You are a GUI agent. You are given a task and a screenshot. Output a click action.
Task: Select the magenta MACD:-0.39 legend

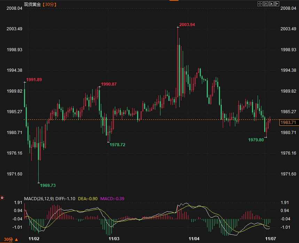click(x=112, y=199)
